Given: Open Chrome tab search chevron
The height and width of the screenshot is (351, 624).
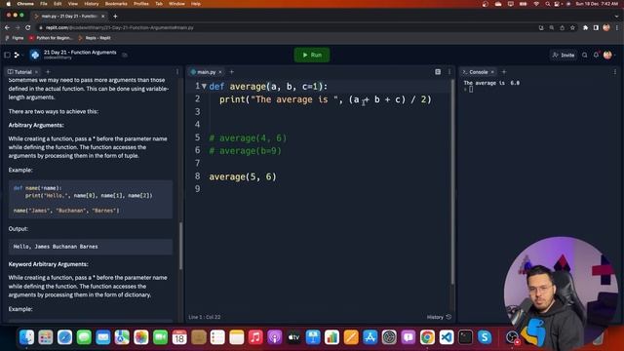Looking at the screenshot, I should pyautogui.click(x=617, y=17).
